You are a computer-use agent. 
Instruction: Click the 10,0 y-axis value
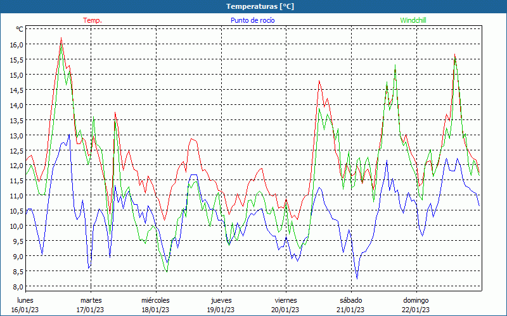pyautogui.click(x=16, y=226)
